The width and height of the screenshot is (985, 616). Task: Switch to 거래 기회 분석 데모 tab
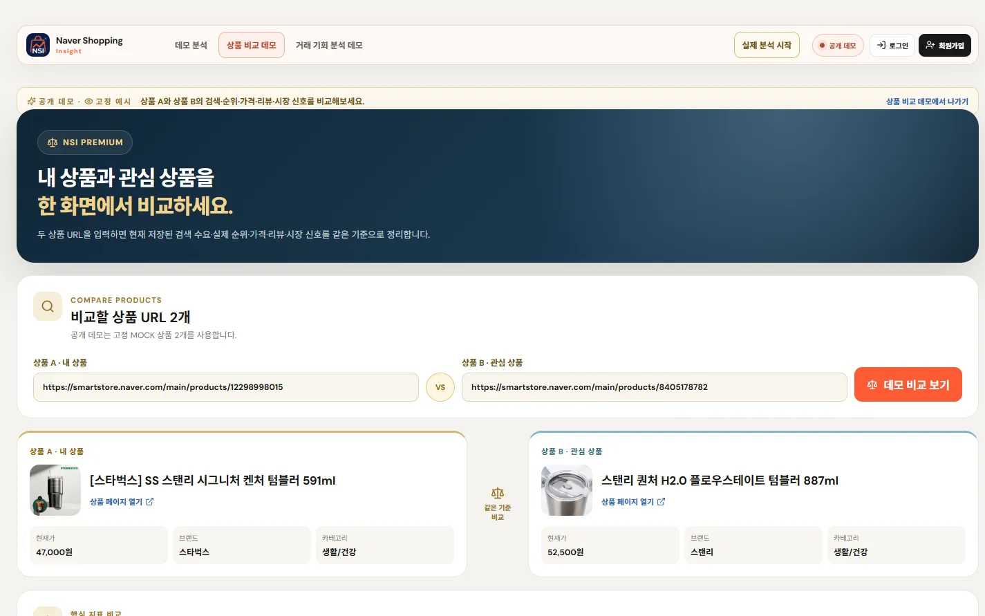tap(329, 45)
